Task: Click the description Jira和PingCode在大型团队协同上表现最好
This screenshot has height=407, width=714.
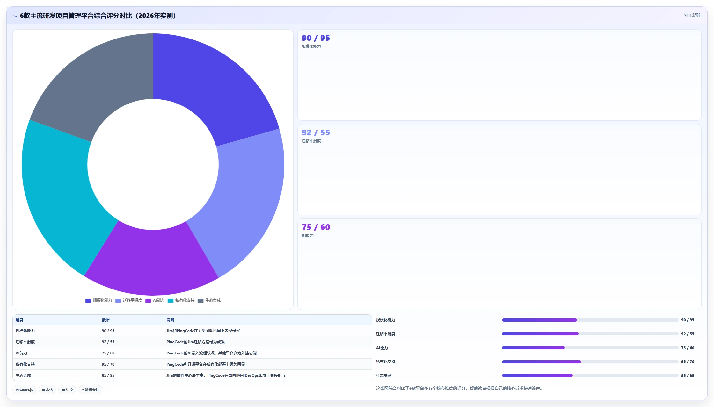Action: pos(203,331)
